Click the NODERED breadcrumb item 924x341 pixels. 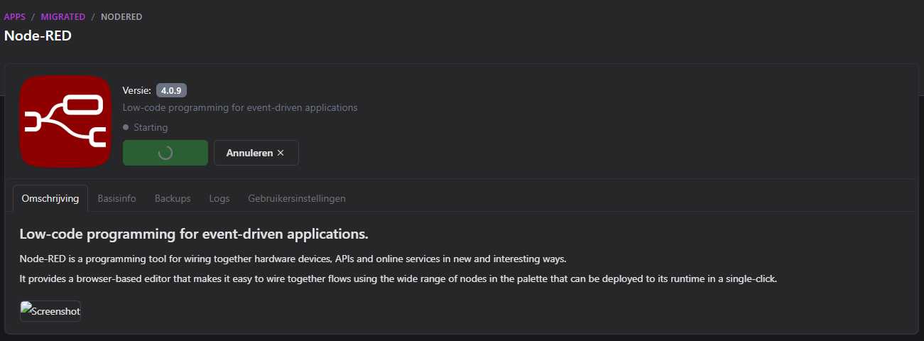pos(121,16)
